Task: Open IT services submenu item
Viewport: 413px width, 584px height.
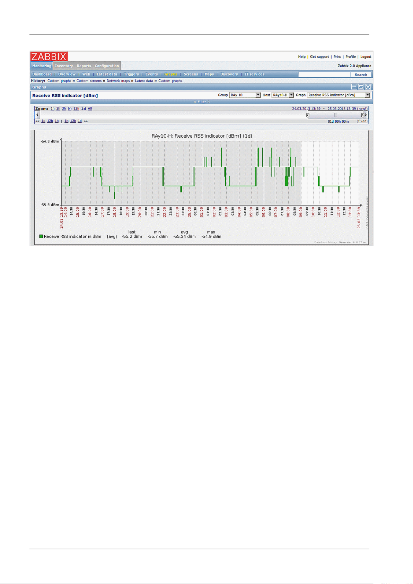Action: click(254, 74)
